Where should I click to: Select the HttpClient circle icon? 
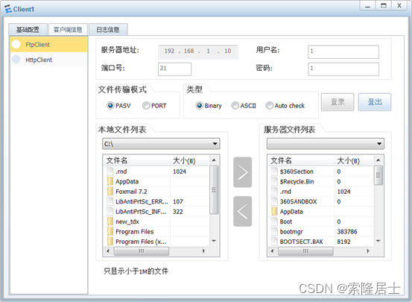click(16, 60)
